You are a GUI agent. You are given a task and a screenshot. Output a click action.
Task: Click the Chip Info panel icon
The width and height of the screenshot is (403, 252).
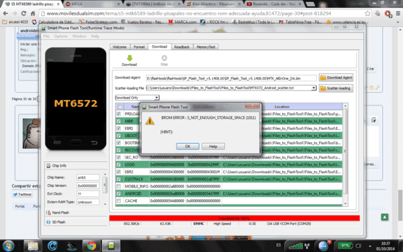click(x=48, y=165)
